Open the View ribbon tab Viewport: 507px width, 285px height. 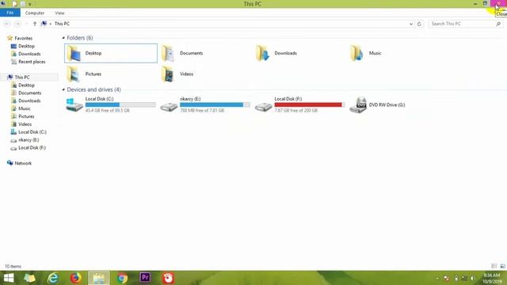[x=59, y=13]
